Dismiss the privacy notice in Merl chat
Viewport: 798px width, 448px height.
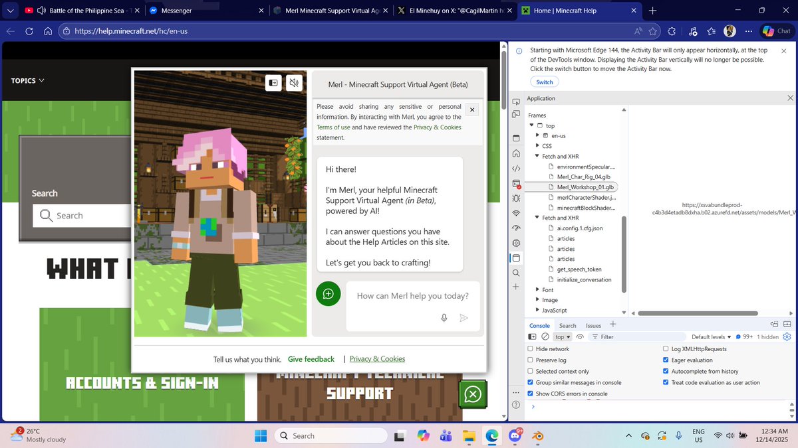(472, 110)
